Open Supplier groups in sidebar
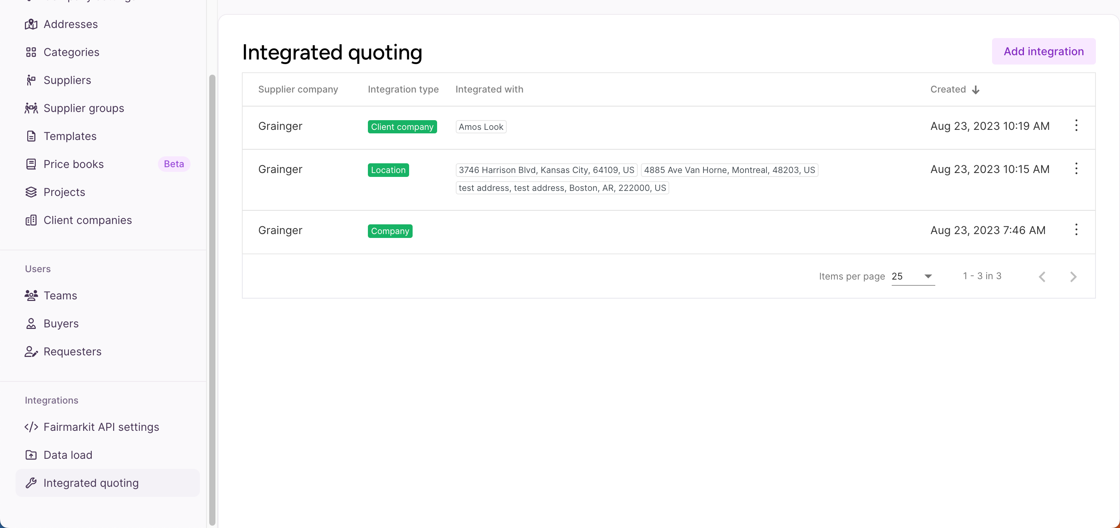The image size is (1120, 528). click(107, 108)
